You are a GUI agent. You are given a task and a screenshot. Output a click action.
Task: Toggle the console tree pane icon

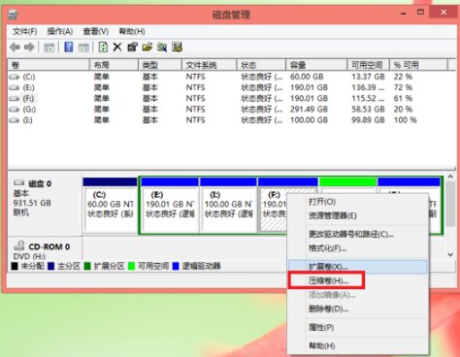click(49, 48)
